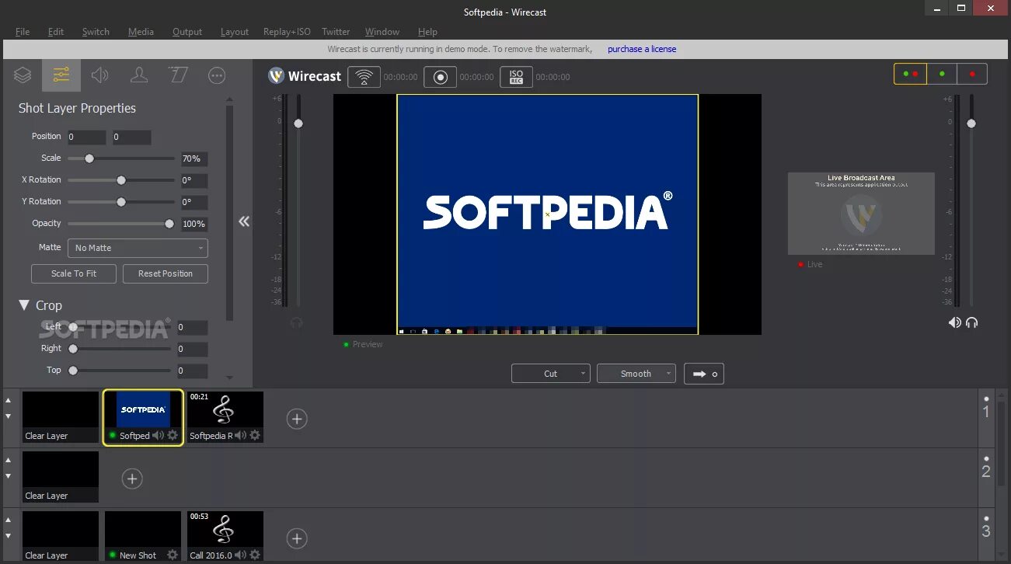Screen dimensions: 1011x564
Task: Click the ISO REC recording icon
Action: click(x=516, y=77)
